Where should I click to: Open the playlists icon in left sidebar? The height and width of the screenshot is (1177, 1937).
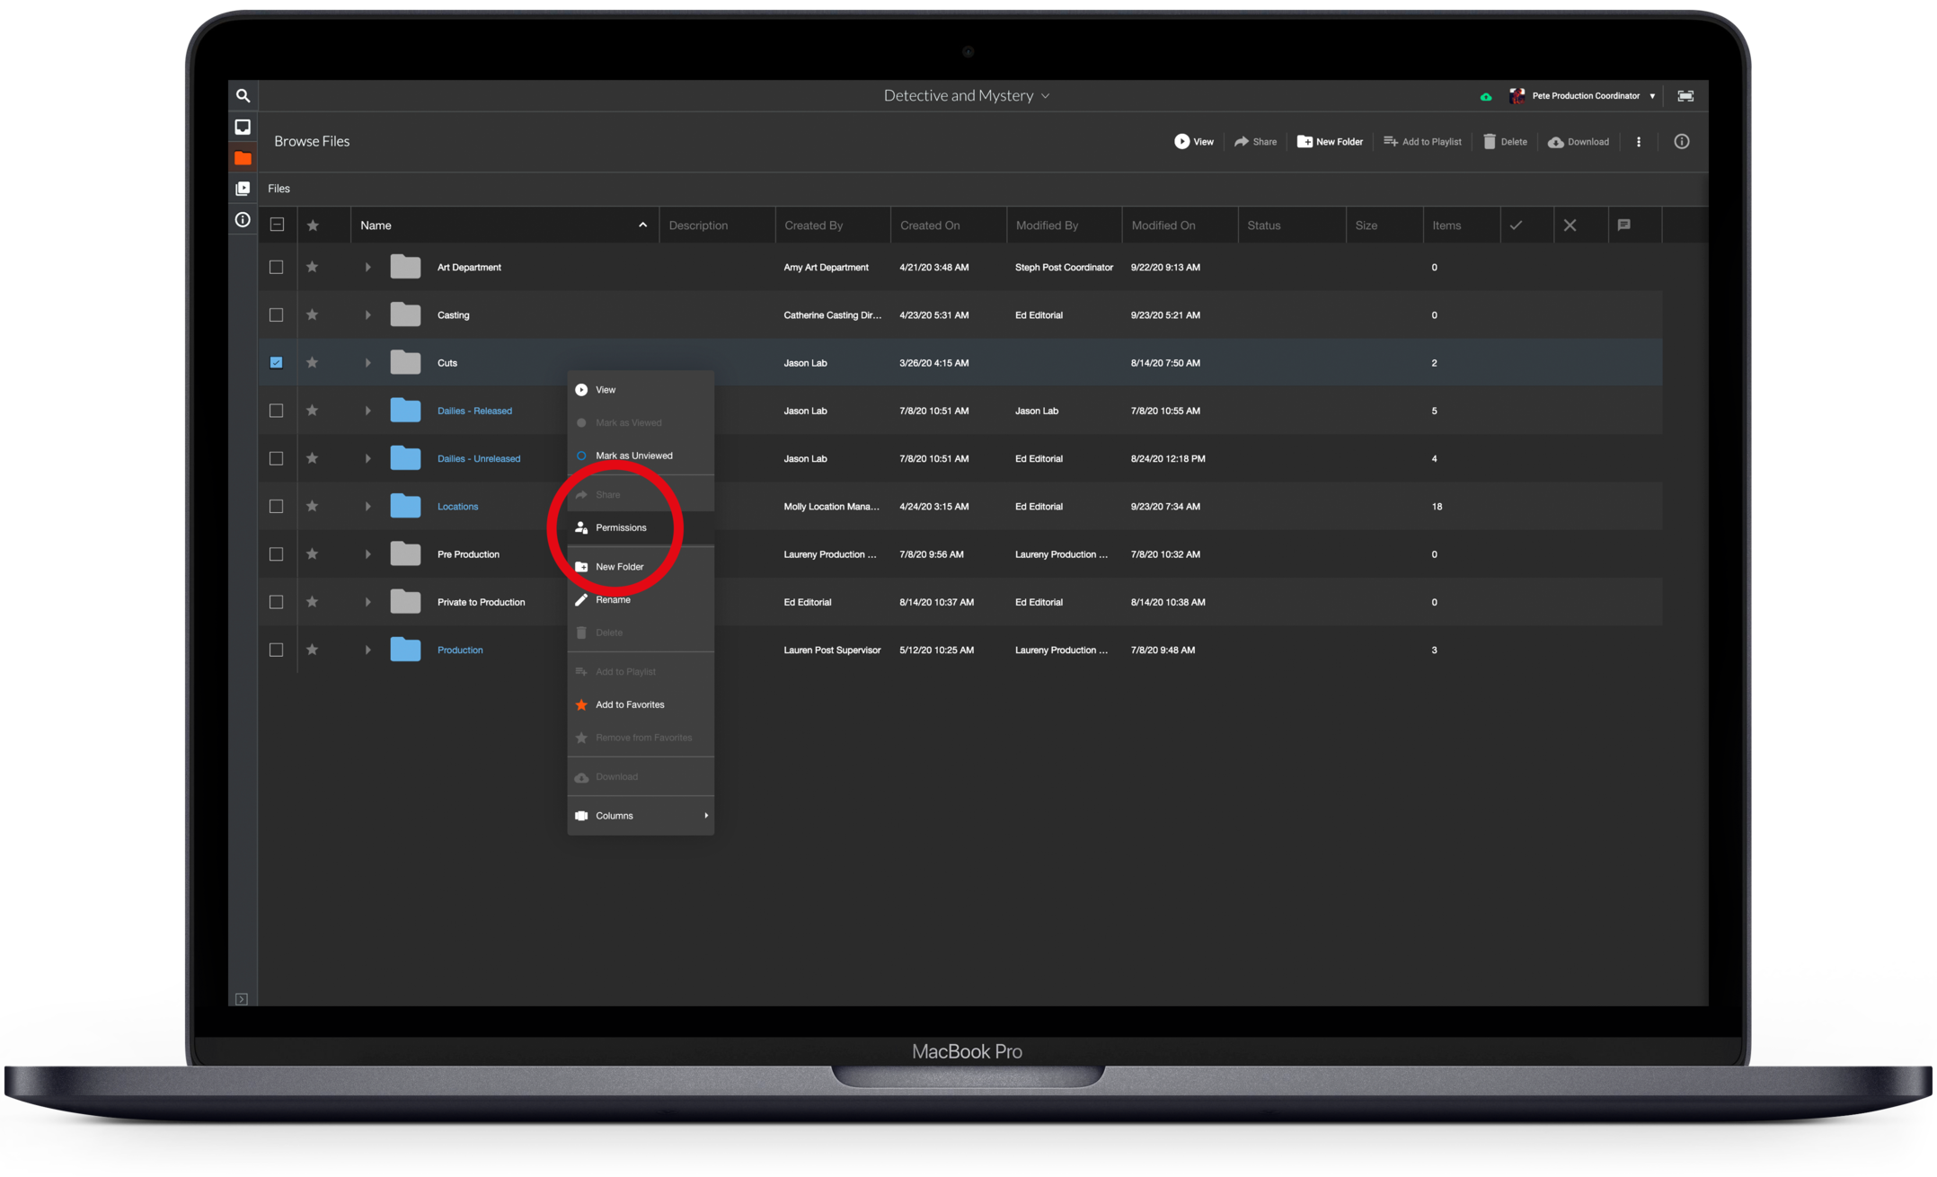tap(243, 189)
